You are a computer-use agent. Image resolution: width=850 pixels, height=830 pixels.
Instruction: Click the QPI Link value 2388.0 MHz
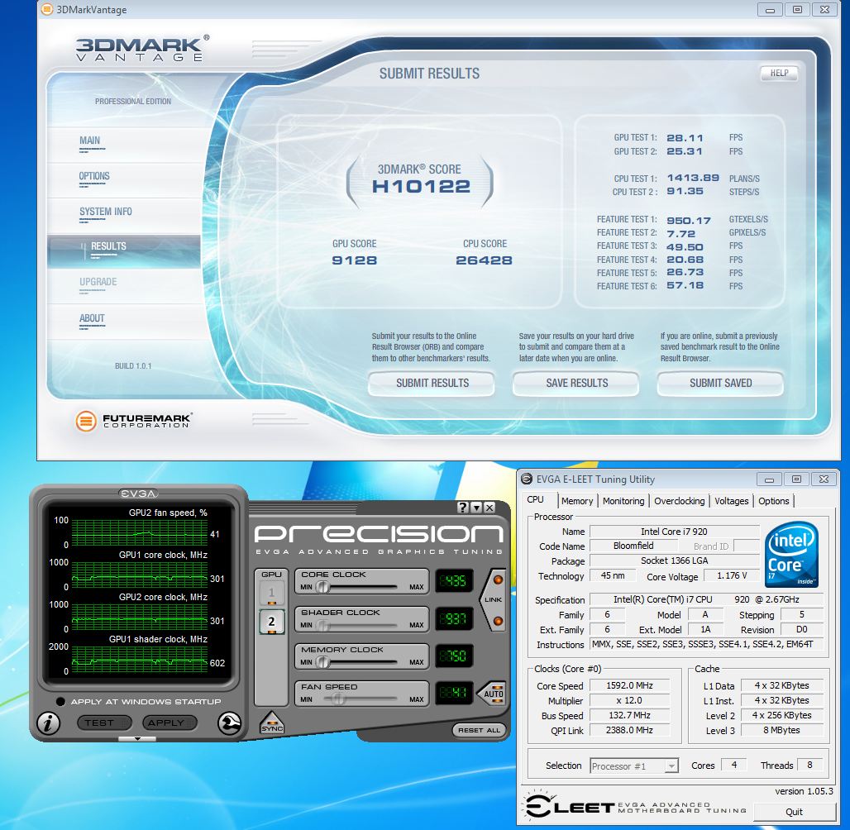coord(629,730)
